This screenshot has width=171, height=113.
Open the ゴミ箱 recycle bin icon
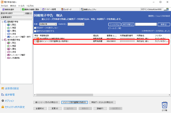coord(164,106)
